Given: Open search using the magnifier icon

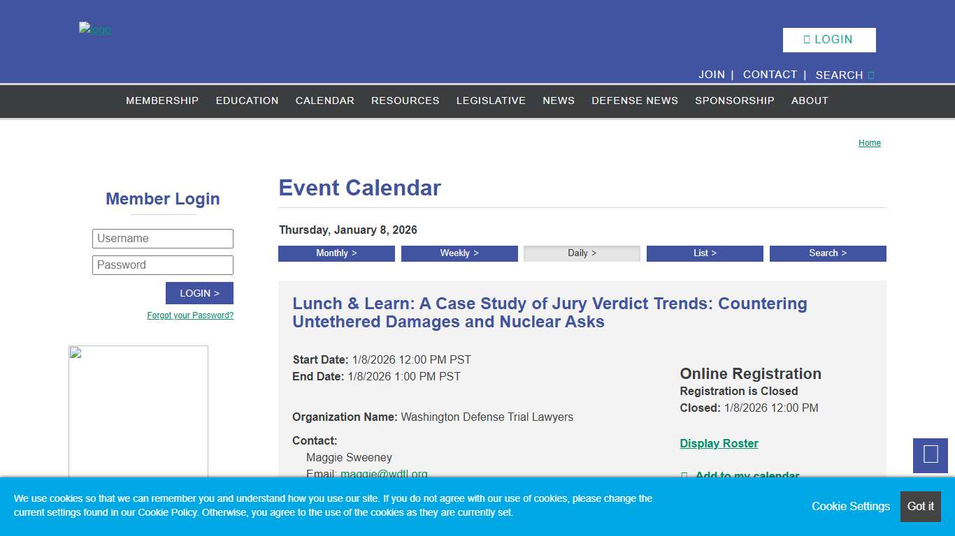Looking at the screenshot, I should (869, 75).
